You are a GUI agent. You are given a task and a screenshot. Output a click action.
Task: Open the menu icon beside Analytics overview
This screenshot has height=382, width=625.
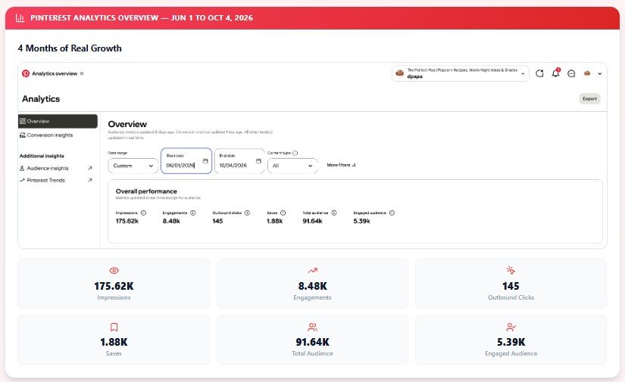pyautogui.click(x=82, y=73)
